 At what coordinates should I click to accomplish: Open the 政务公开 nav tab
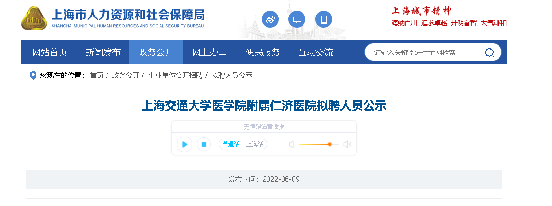[156, 52]
